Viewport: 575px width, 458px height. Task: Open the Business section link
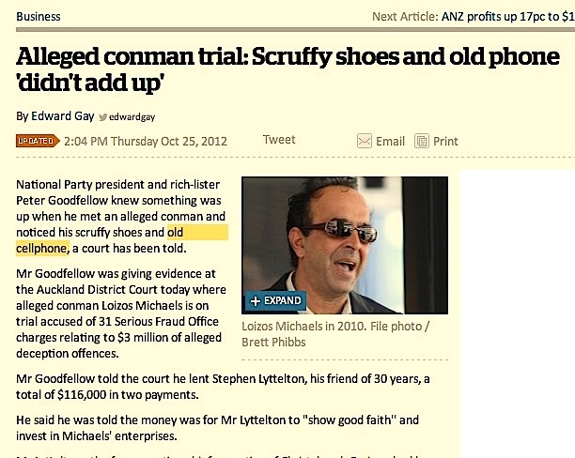click(x=39, y=17)
